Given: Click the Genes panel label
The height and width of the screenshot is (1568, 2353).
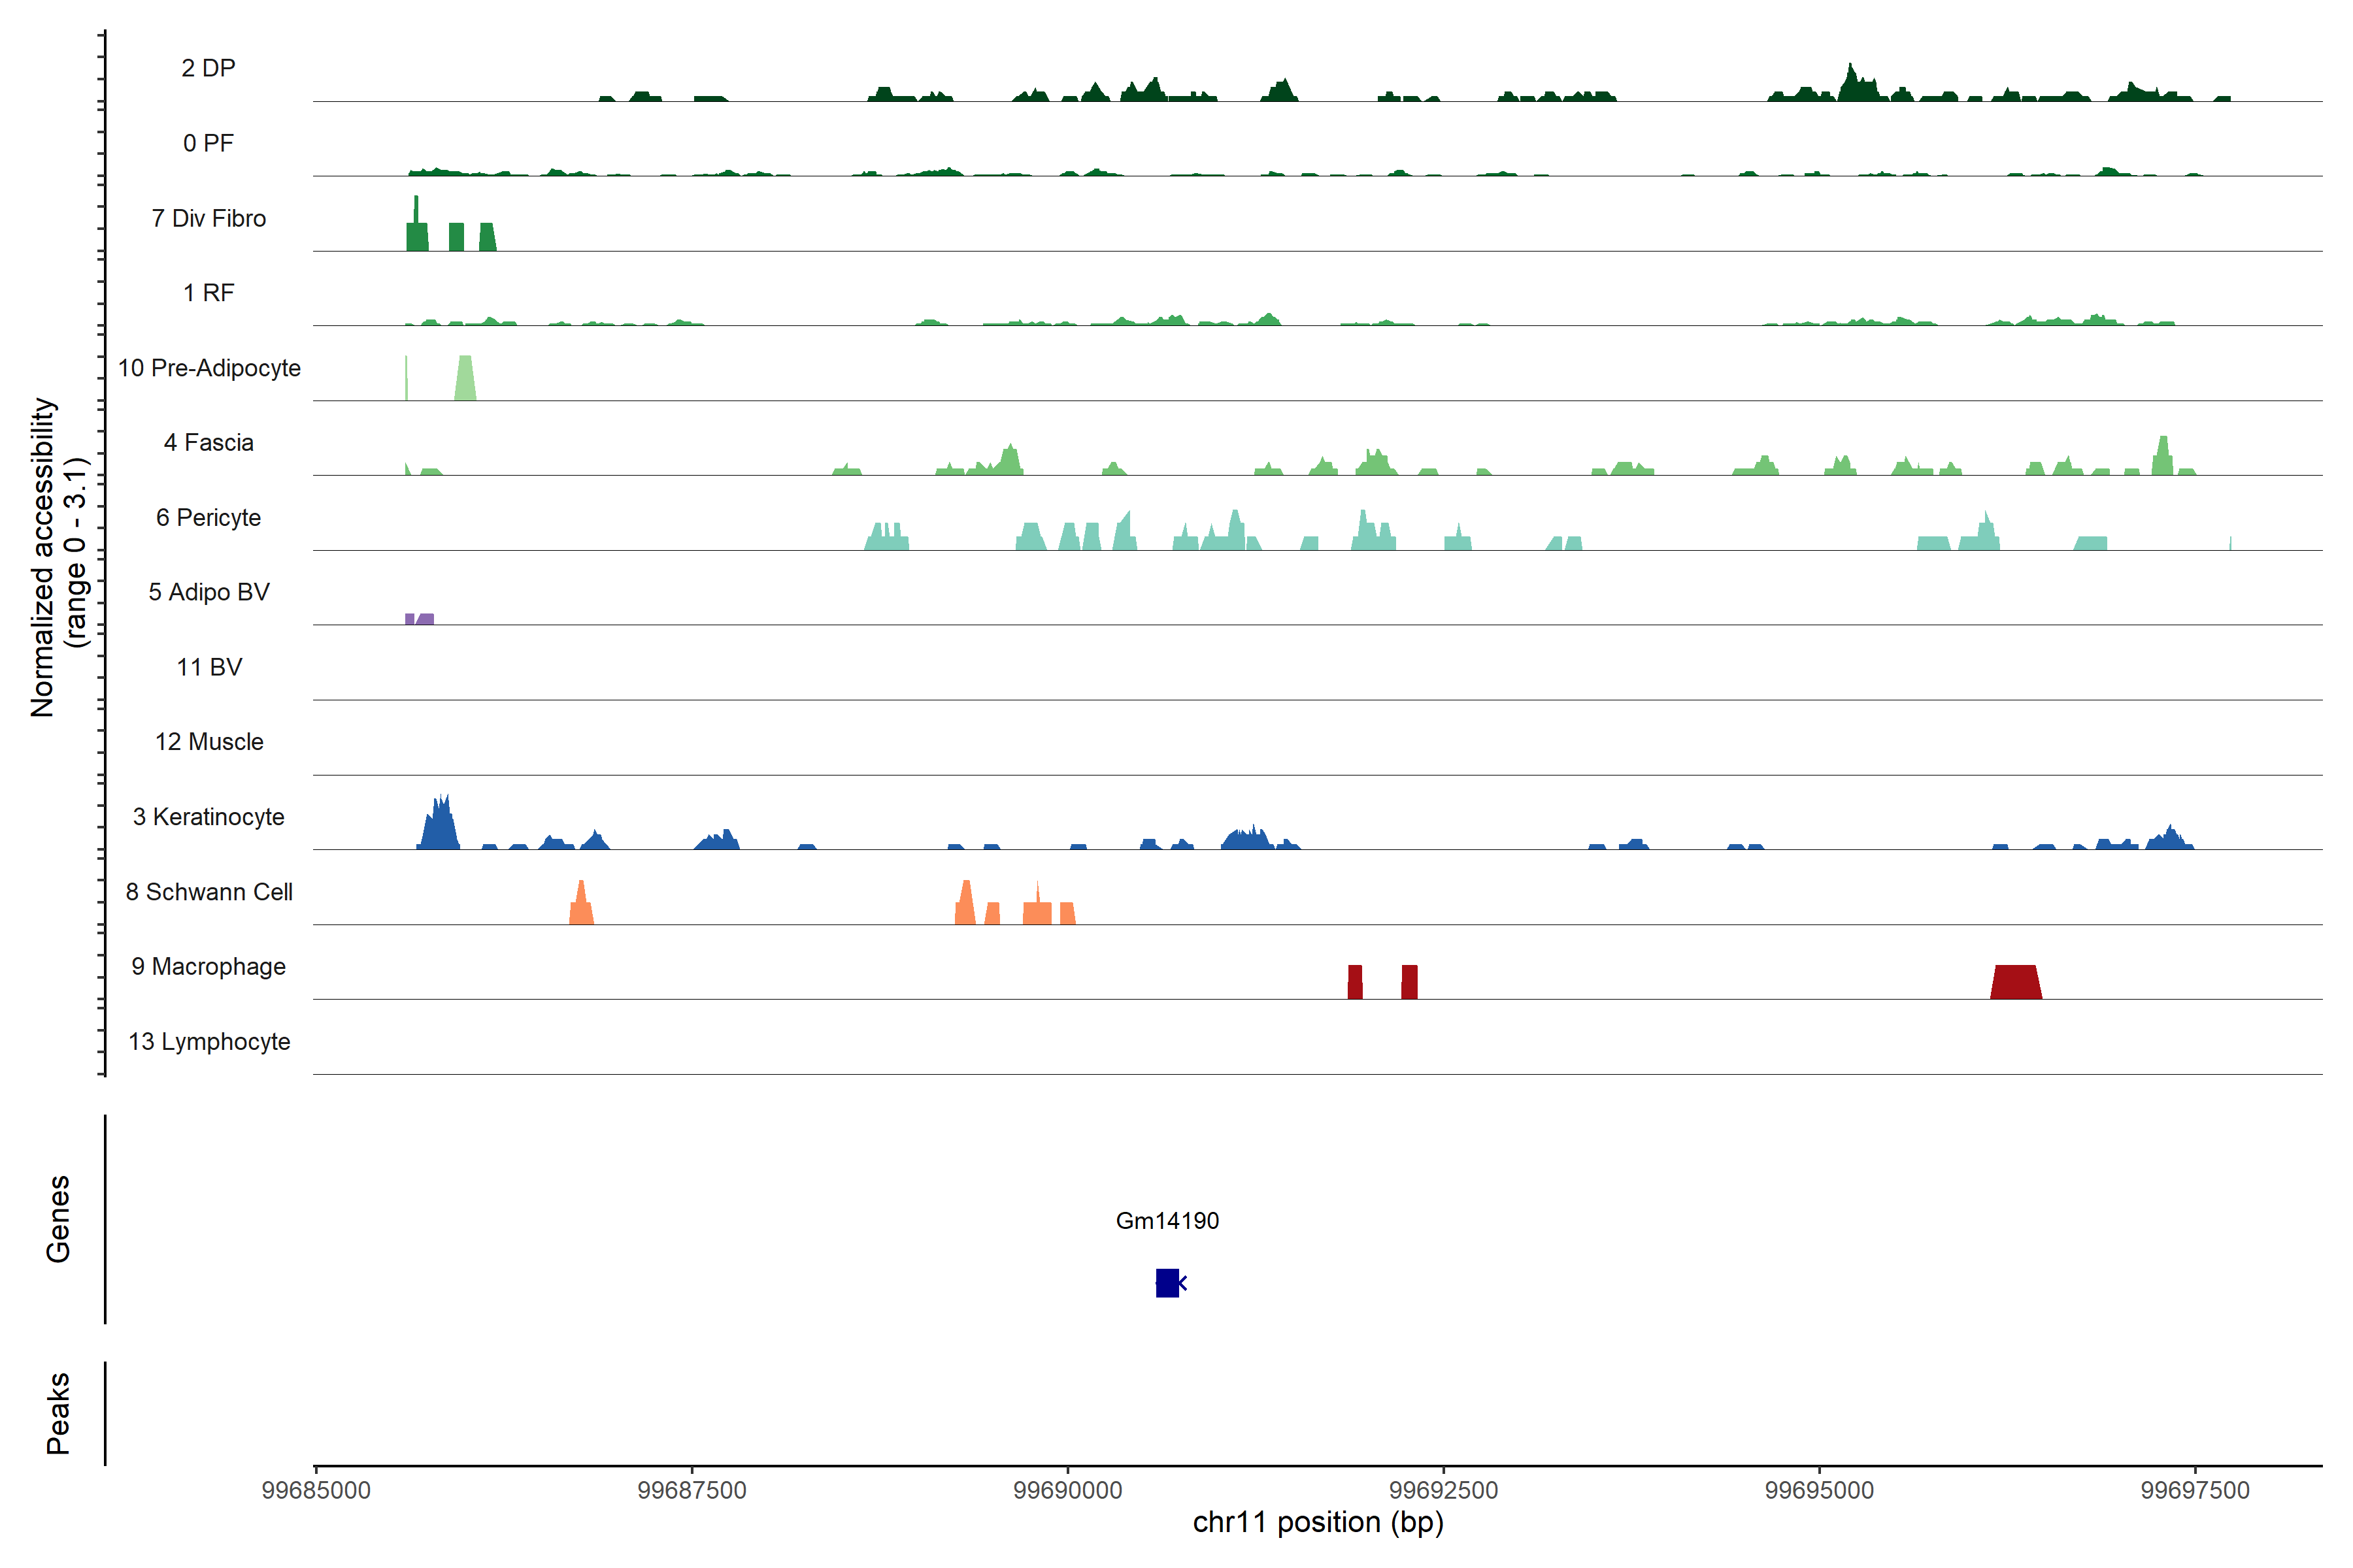Looking at the screenshot, I should pos(58,1218).
